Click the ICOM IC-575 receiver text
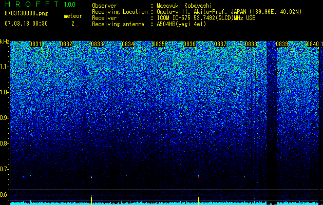Viewport: 323px width, 205px height. 206,18
